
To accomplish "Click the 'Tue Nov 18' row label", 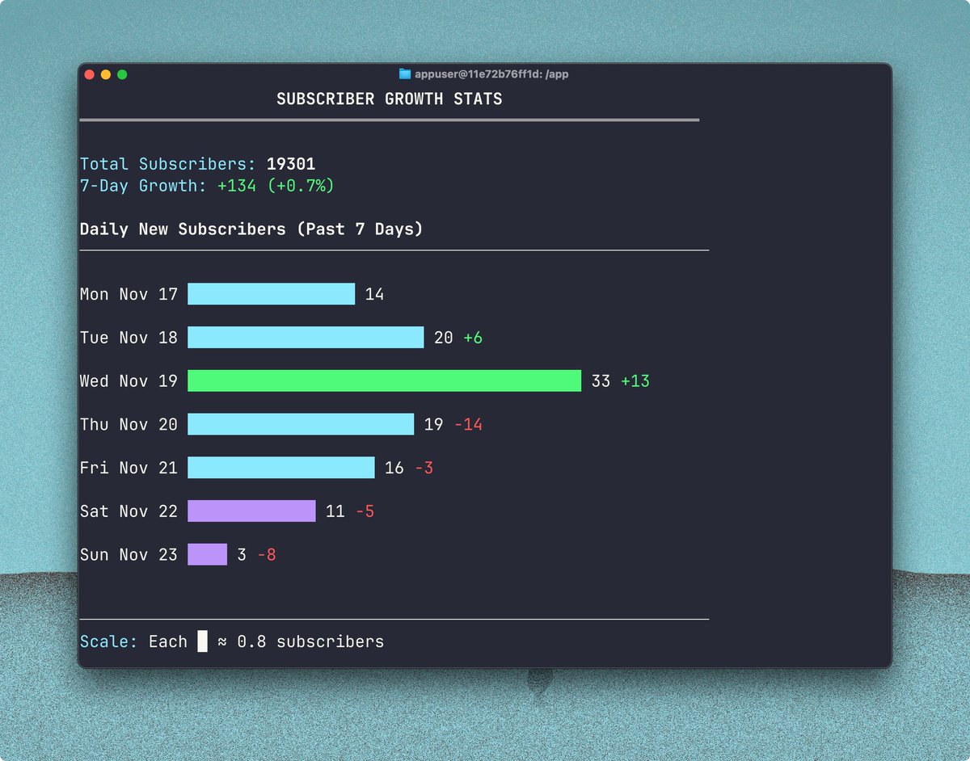I will (x=129, y=338).
